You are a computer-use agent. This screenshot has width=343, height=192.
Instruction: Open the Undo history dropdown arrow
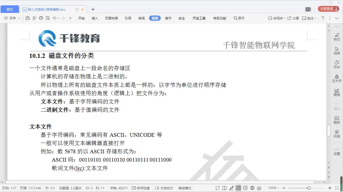pyautogui.click(x=58, y=18)
